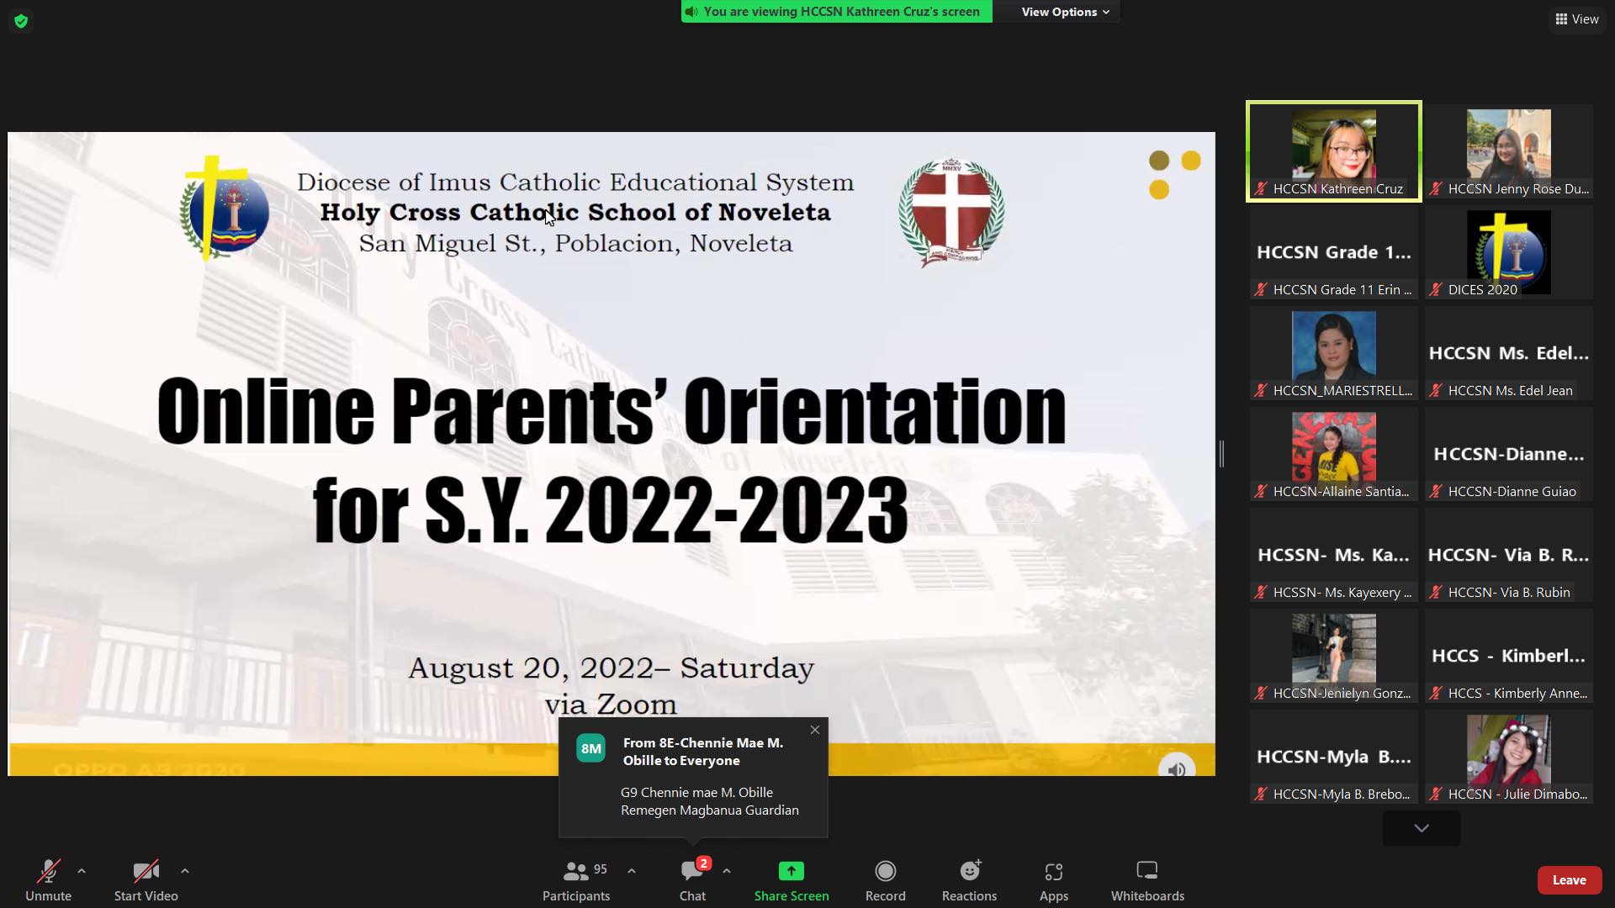Open audio options arrow beside Unmute
The width and height of the screenshot is (1615, 908).
tap(82, 871)
